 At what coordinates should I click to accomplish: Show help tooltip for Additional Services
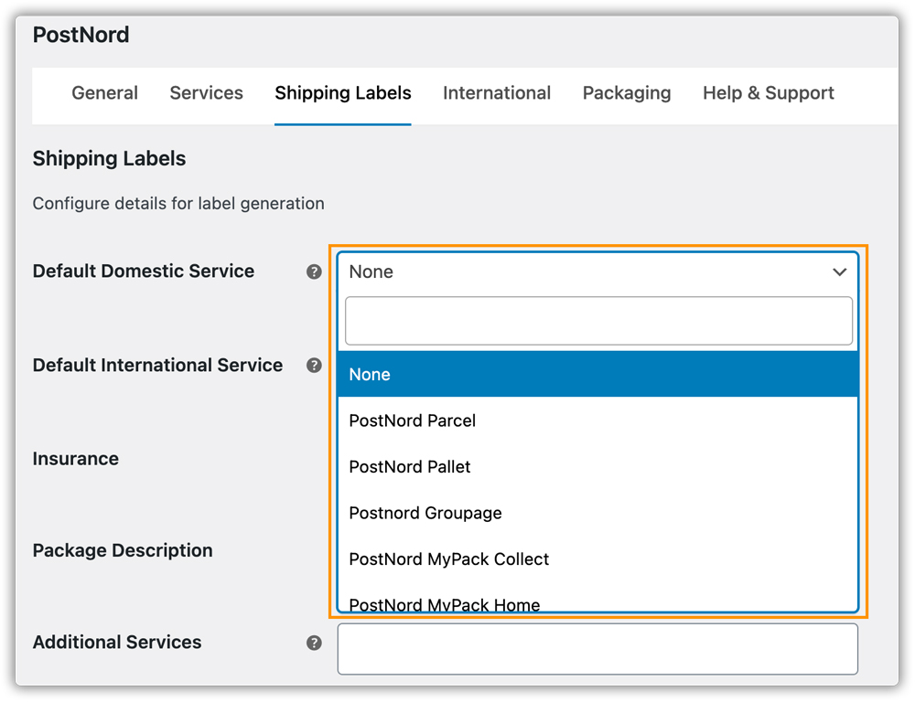314,643
